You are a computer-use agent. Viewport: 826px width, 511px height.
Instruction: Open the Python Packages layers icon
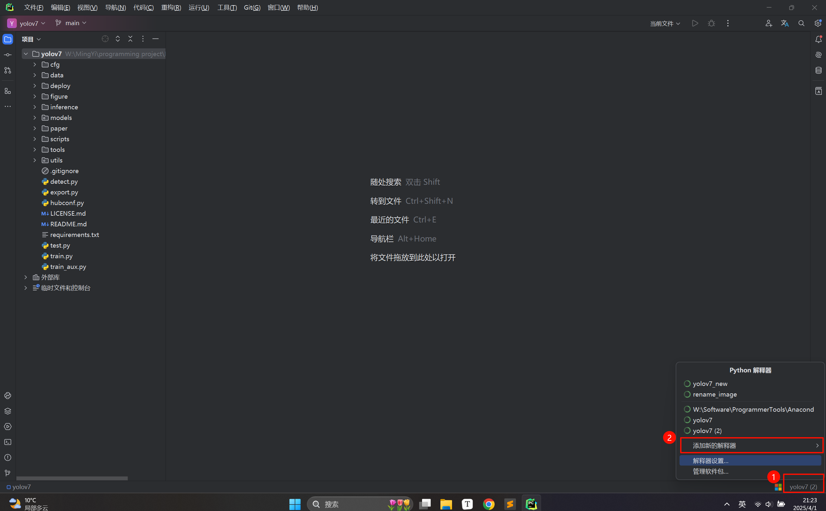[x=8, y=411]
